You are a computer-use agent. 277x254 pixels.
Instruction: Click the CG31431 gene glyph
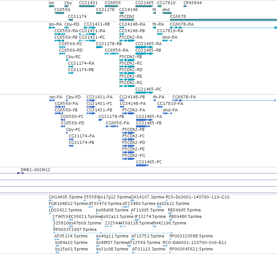click(x=88, y=6)
